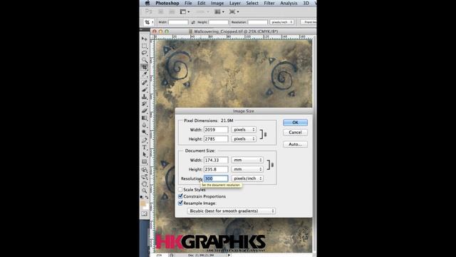Select the Spot Healing Brush tool
Viewport: 456px width, 257px height.
(x=145, y=83)
